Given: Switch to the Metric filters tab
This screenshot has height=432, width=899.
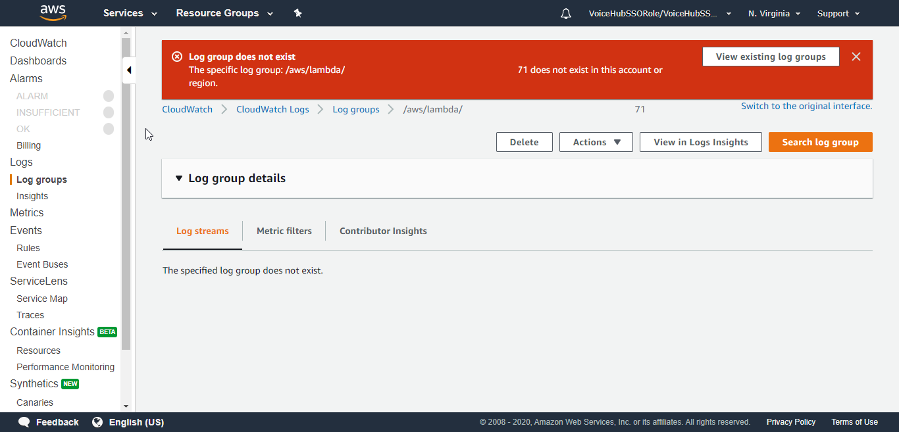Looking at the screenshot, I should coord(284,231).
